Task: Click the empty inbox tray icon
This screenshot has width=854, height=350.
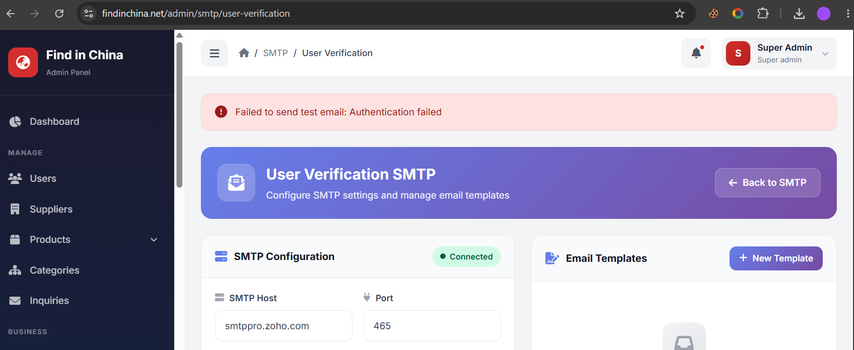Action: 684,342
